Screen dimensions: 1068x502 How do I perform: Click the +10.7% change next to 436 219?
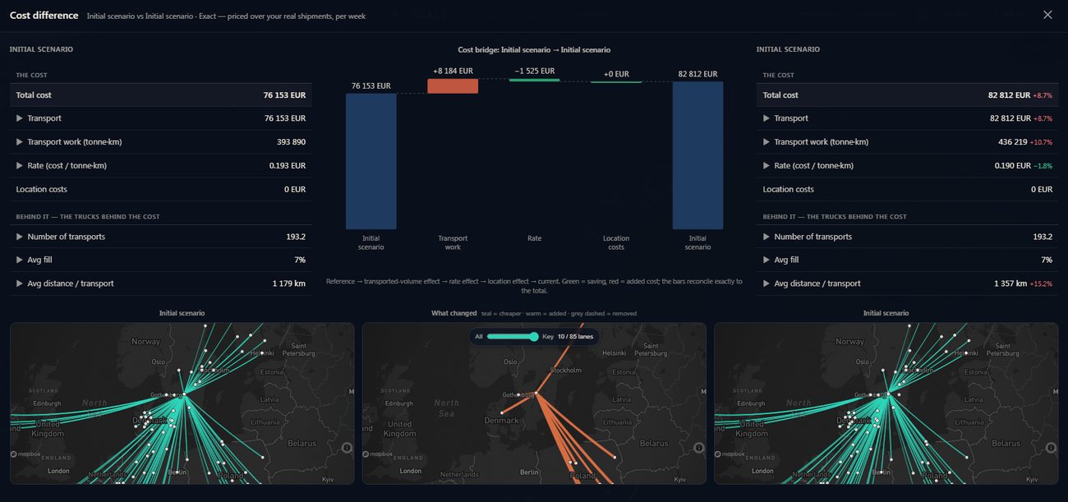[x=1041, y=142]
